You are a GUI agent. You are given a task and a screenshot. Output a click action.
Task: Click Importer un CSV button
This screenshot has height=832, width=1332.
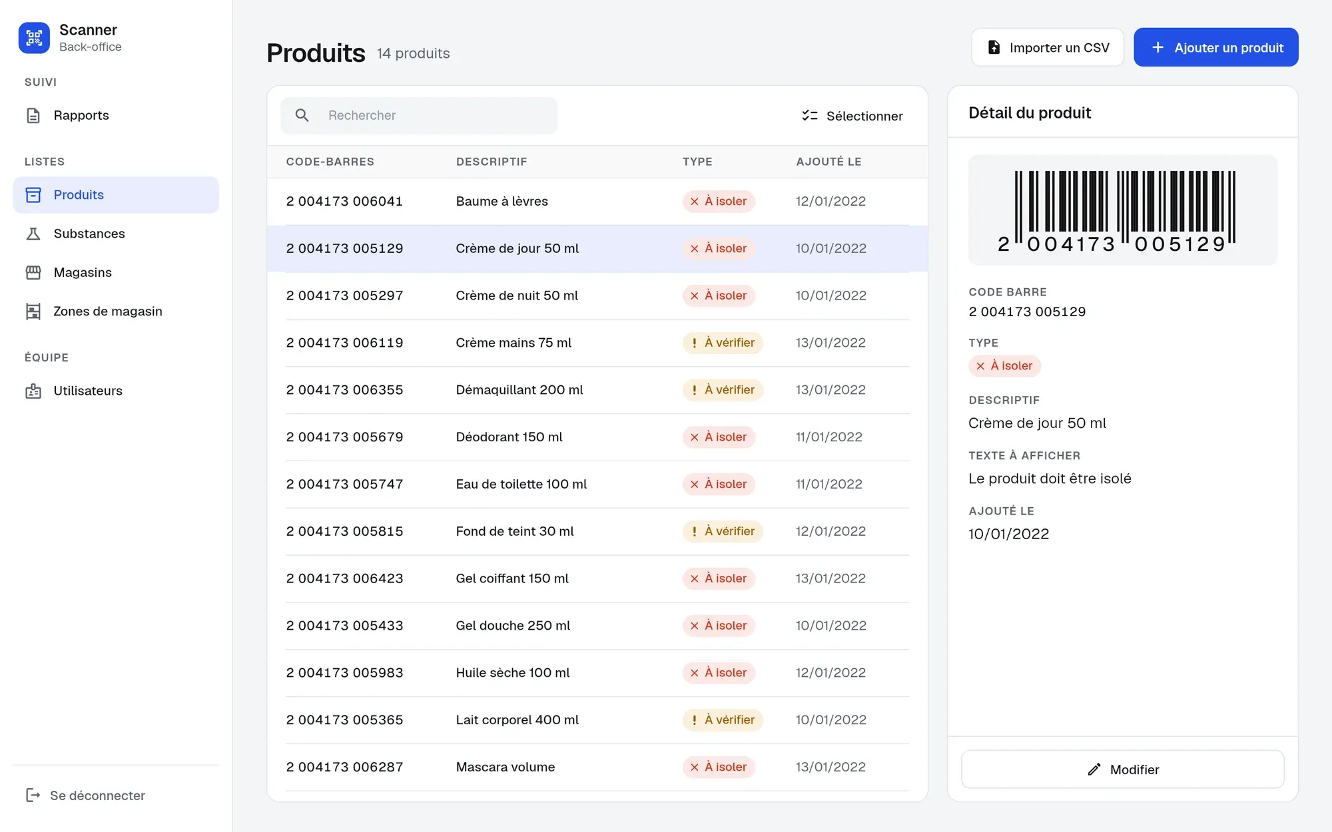(1048, 47)
